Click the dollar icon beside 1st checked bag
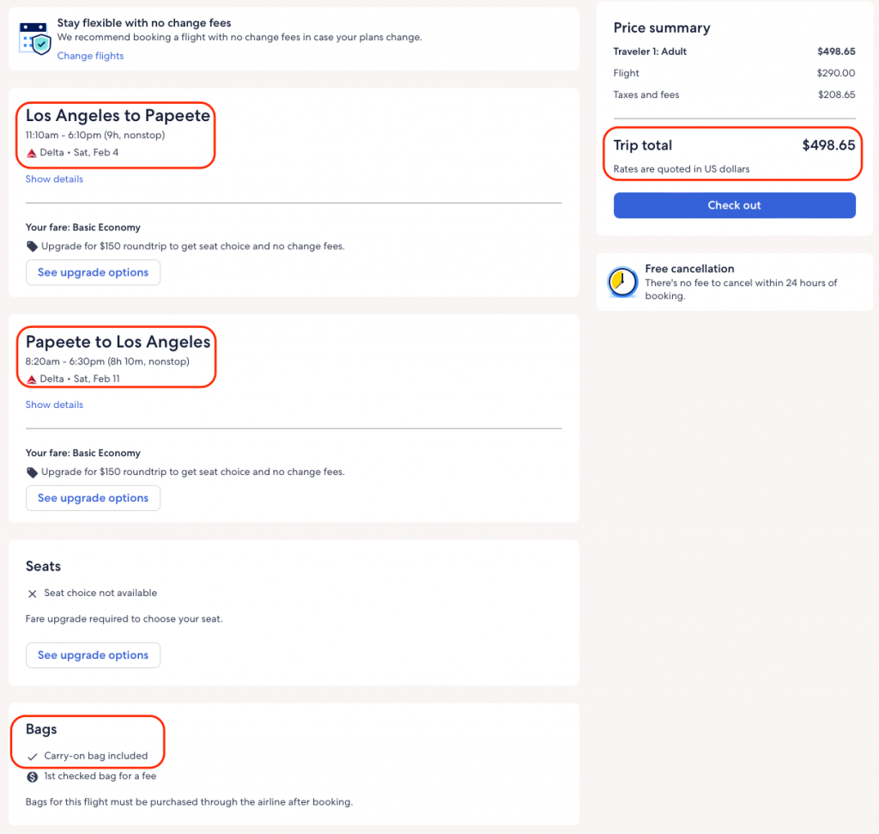Screen dimensions: 879x834 pos(33,776)
